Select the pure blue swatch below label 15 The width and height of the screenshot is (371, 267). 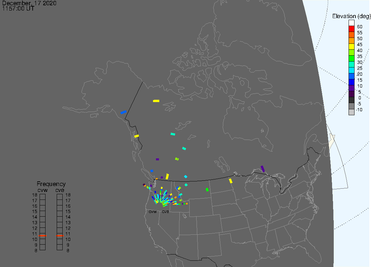[x=351, y=82]
